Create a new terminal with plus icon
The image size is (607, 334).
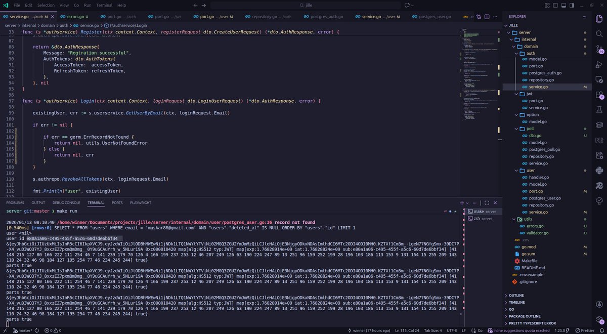pos(462,202)
